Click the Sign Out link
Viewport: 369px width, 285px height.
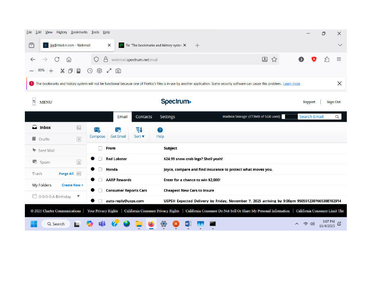pyautogui.click(x=333, y=102)
